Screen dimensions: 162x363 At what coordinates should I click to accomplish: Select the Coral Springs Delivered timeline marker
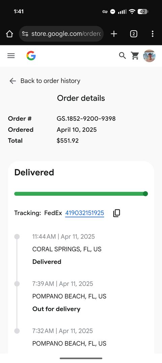click(x=17, y=237)
